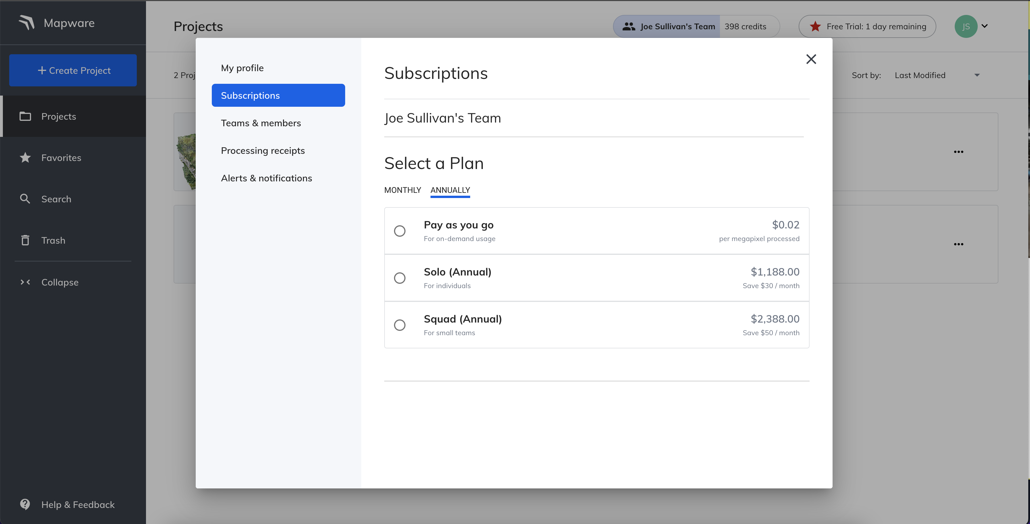Open the Last Modified sort dropdown
Screen dimensions: 1030x524
point(936,75)
